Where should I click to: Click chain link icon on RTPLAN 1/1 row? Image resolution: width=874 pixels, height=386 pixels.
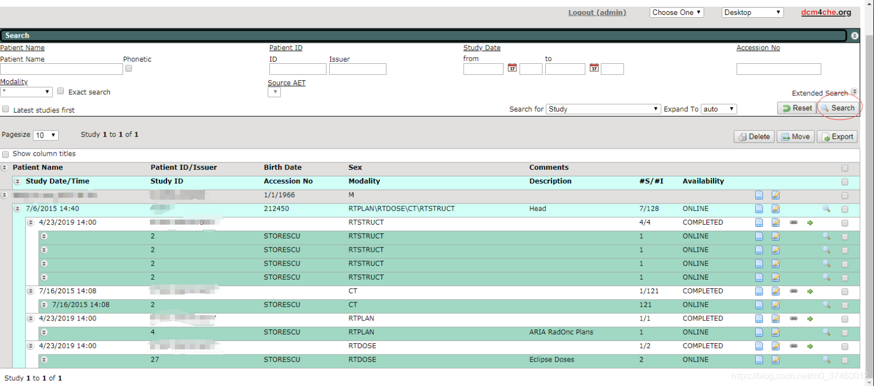pos(794,319)
